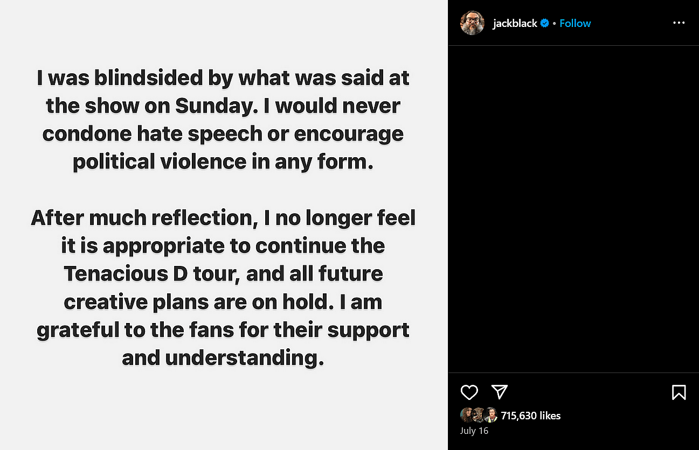Toggle follow state for jackblack

[x=575, y=23]
